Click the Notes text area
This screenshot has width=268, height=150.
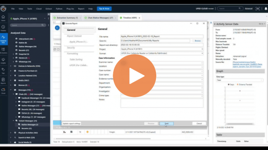162,103
